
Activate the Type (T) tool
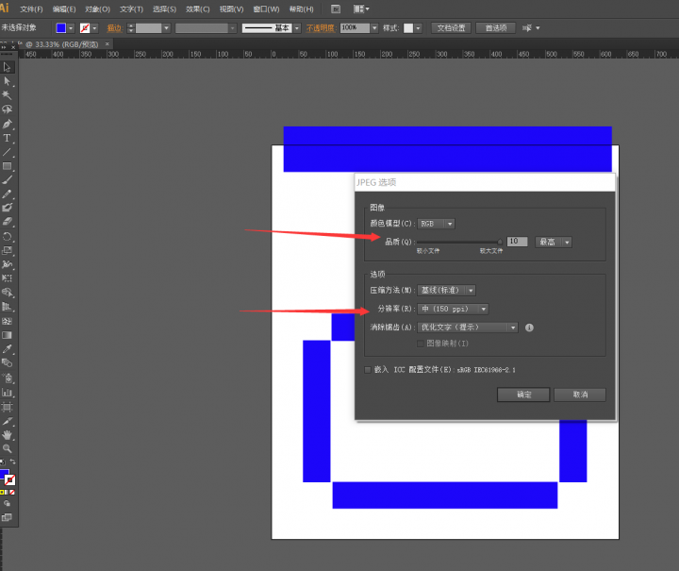pyautogui.click(x=8, y=138)
